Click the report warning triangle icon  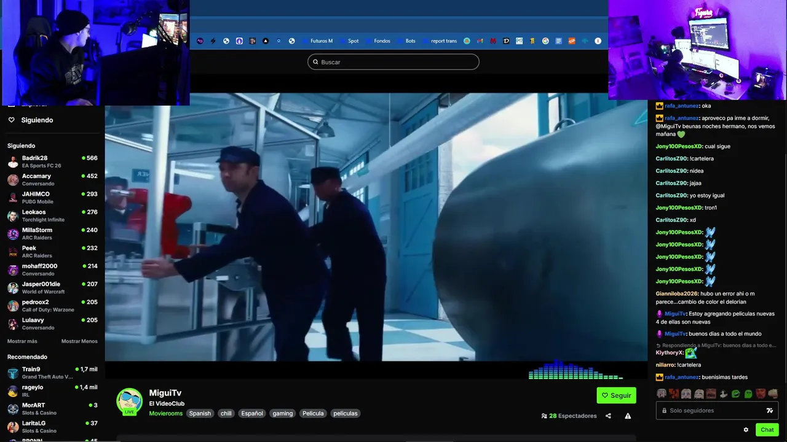click(628, 416)
